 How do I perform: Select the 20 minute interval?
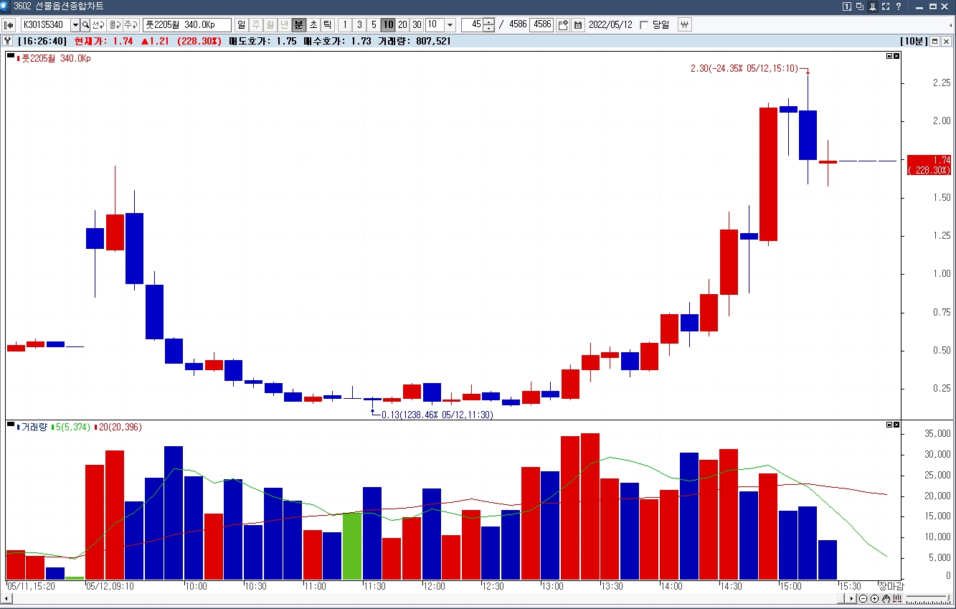[402, 25]
